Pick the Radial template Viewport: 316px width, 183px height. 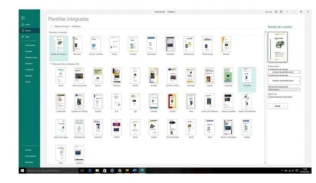247,129
